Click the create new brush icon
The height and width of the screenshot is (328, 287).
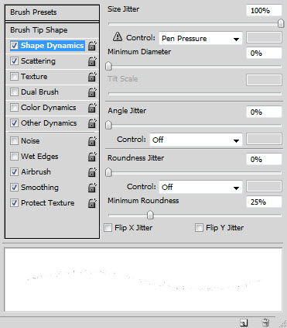[x=244, y=323]
